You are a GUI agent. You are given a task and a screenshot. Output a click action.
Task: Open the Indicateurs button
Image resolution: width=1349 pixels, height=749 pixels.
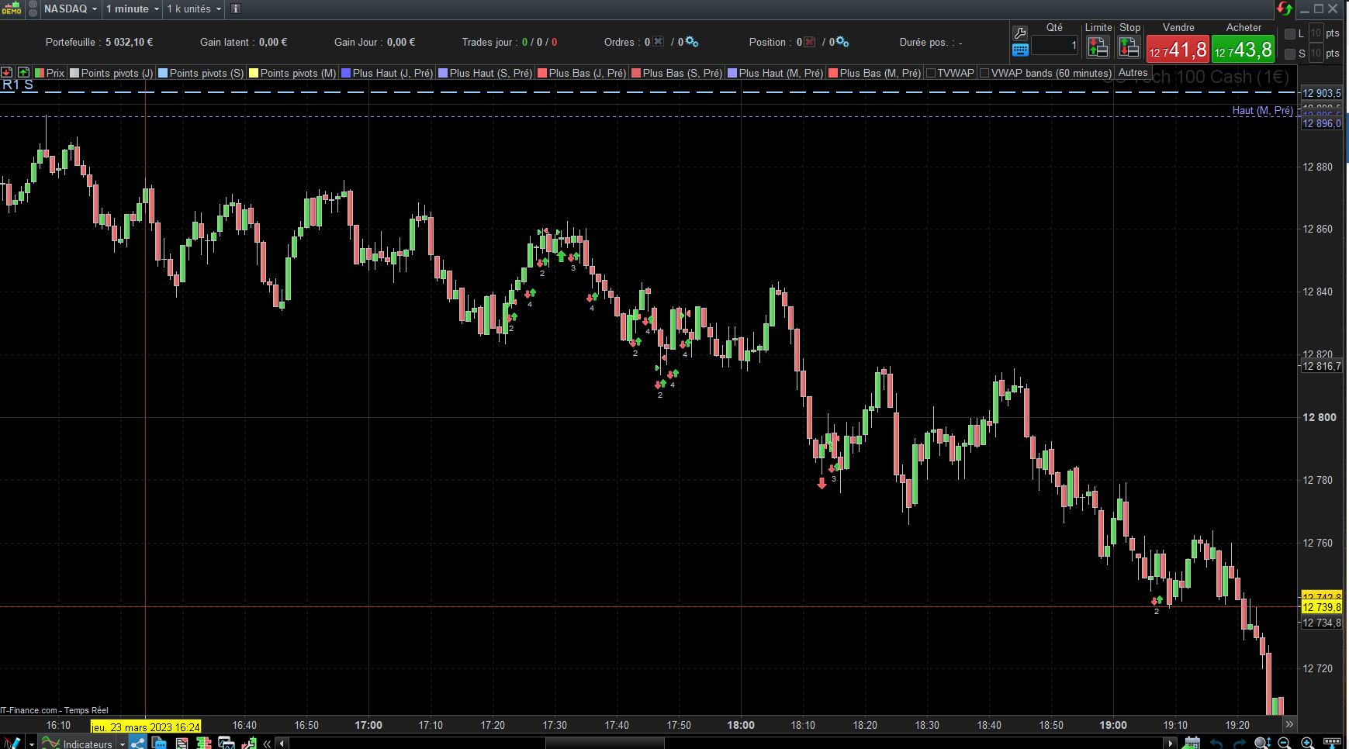click(x=77, y=743)
